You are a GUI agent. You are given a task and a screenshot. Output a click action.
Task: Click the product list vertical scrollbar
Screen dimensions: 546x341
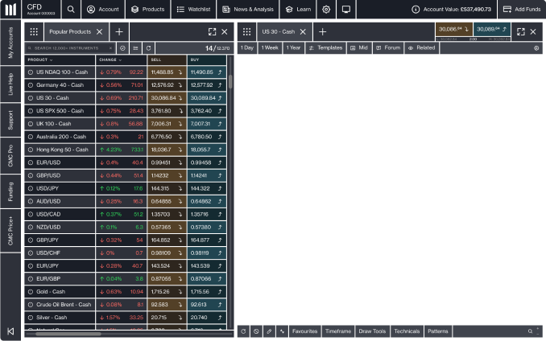pyautogui.click(x=230, y=82)
